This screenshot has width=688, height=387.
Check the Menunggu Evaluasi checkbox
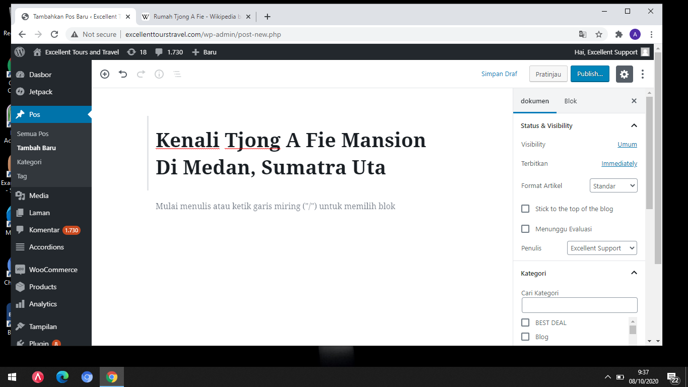(x=525, y=229)
